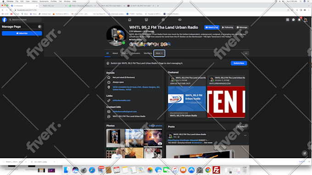Open a new browser tab with plus
The image size is (312, 175).
158,6
